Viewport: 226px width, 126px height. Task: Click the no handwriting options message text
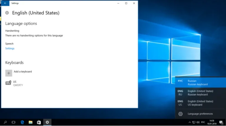pos(34,35)
